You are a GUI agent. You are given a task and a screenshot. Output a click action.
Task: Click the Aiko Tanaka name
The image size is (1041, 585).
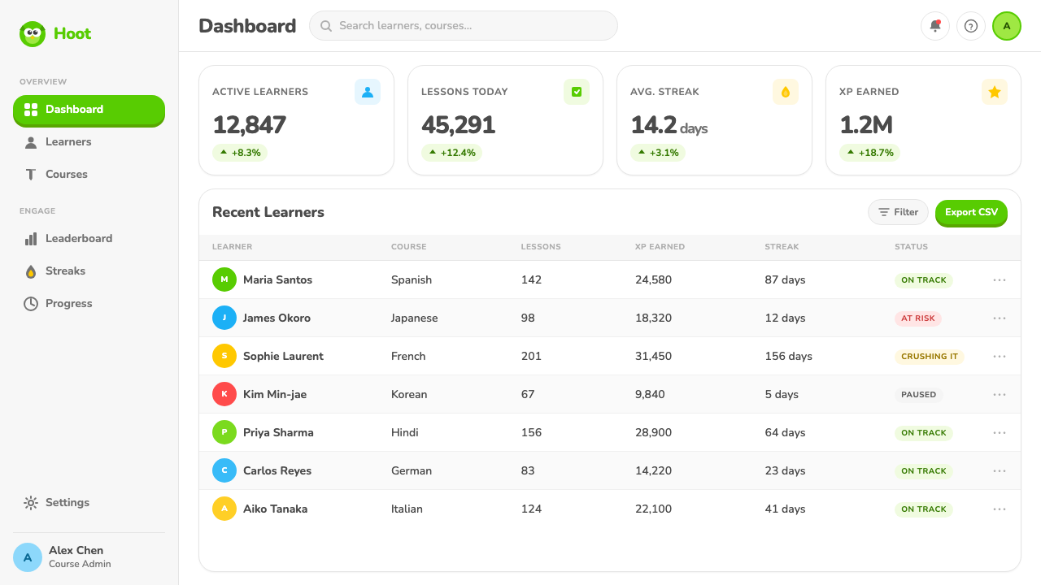[x=276, y=509]
